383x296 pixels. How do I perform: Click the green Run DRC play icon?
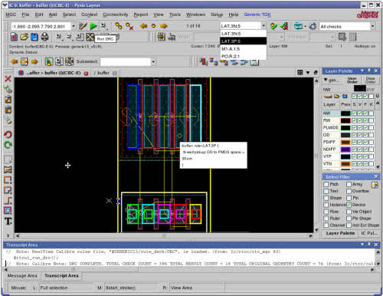click(93, 26)
